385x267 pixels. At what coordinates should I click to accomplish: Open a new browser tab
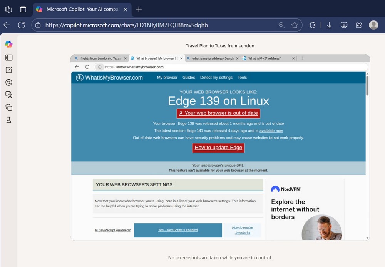click(x=139, y=9)
